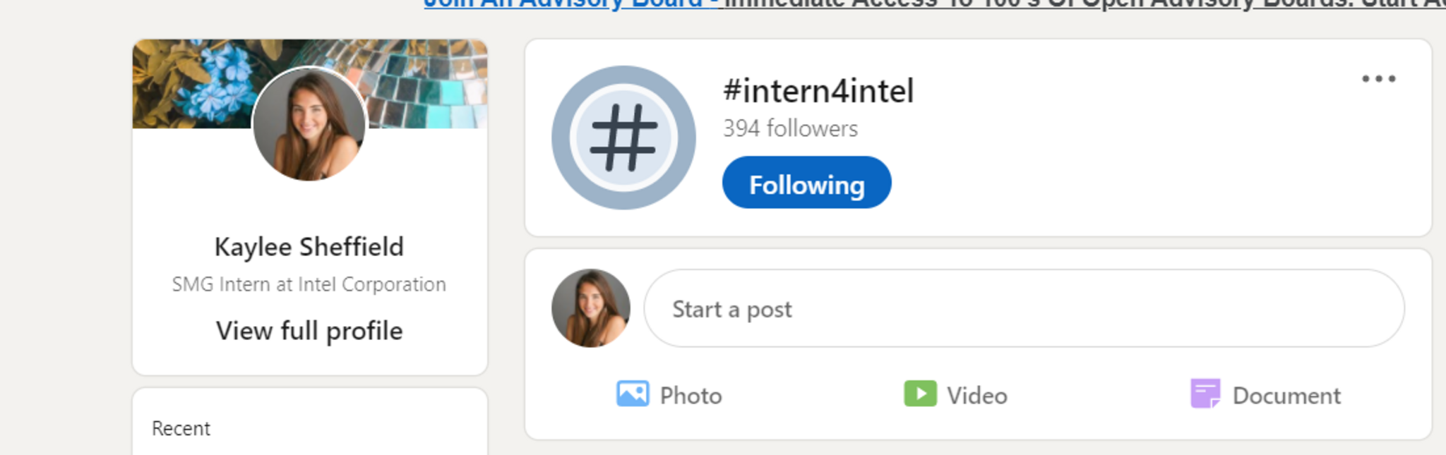The height and width of the screenshot is (455, 1446).
Task: Click the green Video play icon
Action: (920, 394)
